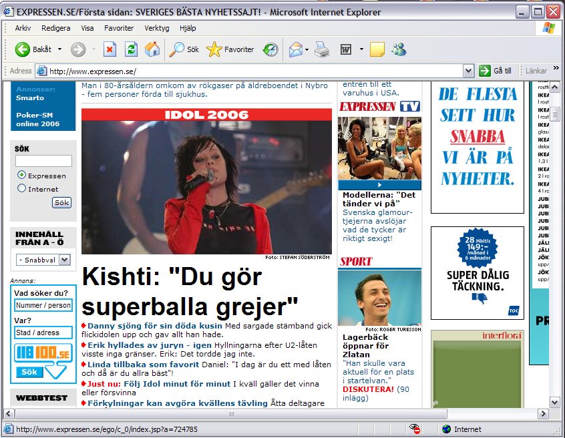The height and width of the screenshot is (438, 565).
Task: Click the horizontal scrollbar thumb
Action: [230, 414]
